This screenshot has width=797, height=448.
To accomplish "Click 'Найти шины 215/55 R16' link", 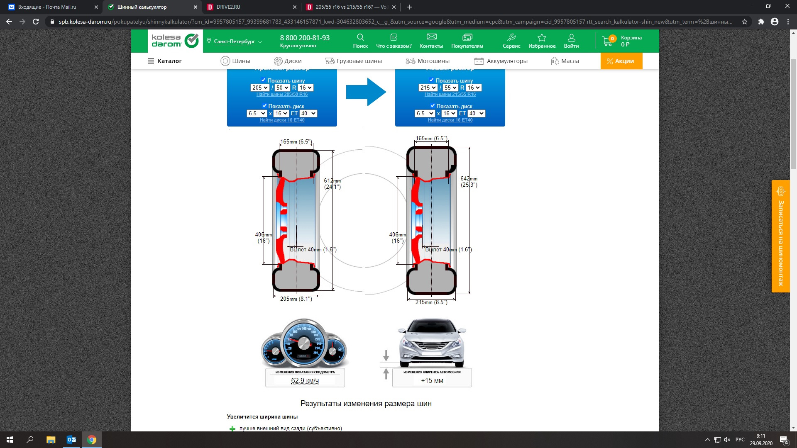I will (x=450, y=95).
